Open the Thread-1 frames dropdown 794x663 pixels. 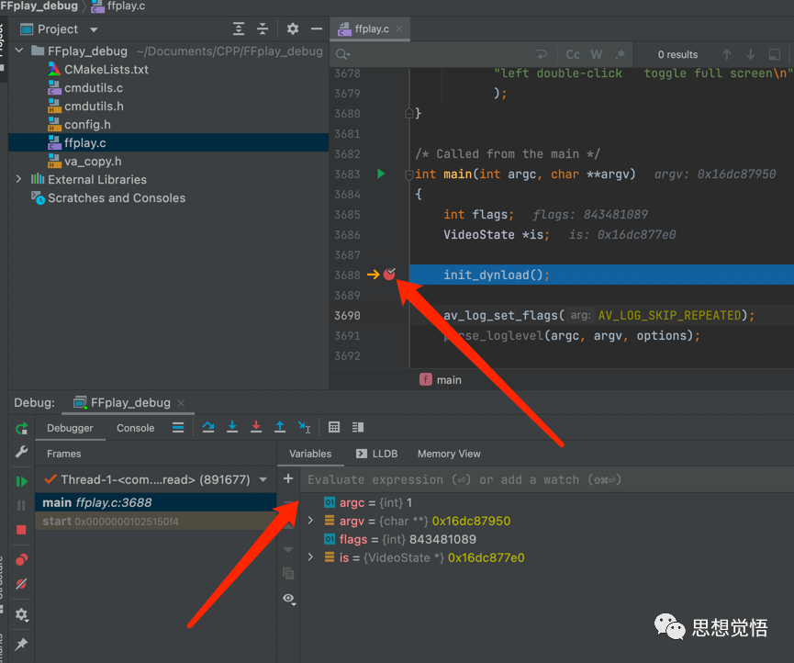(263, 479)
